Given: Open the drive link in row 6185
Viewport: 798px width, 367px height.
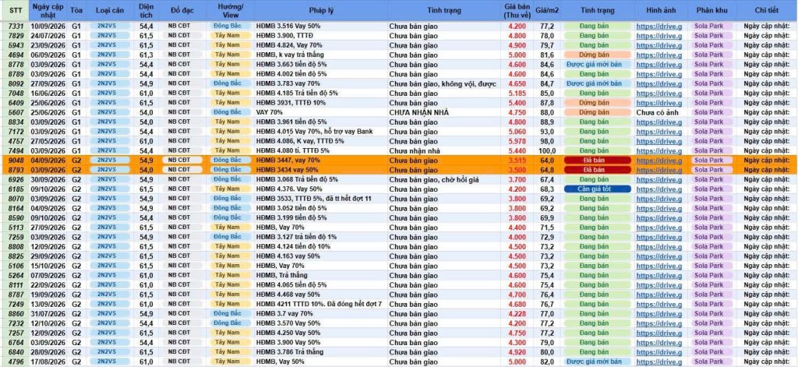Looking at the screenshot, I should (659, 189).
